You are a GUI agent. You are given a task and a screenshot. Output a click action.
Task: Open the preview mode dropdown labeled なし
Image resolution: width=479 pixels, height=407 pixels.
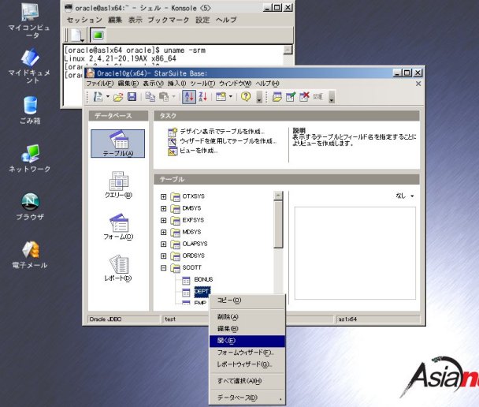click(405, 196)
